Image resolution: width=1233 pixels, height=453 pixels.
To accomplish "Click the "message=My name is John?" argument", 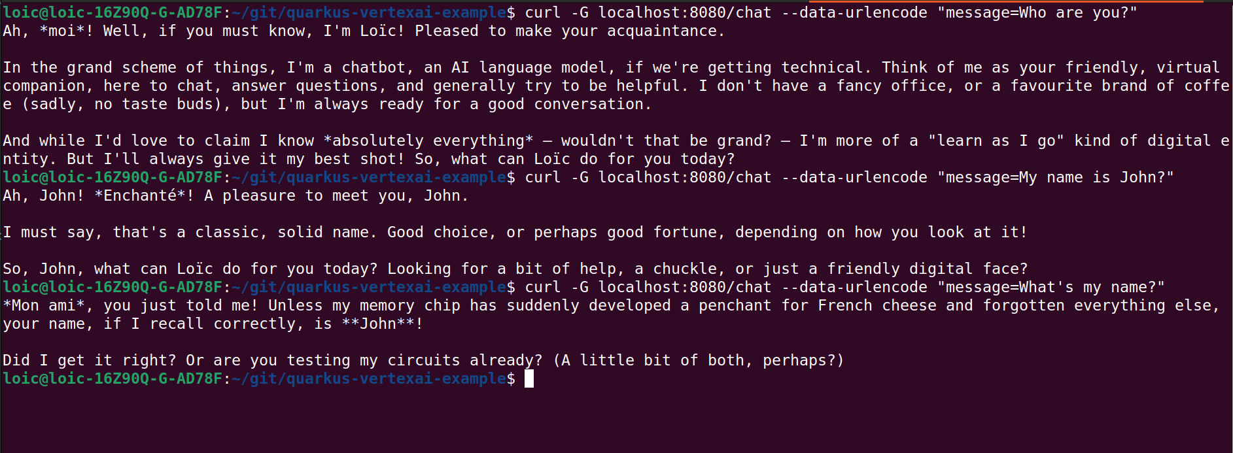I will point(1055,177).
